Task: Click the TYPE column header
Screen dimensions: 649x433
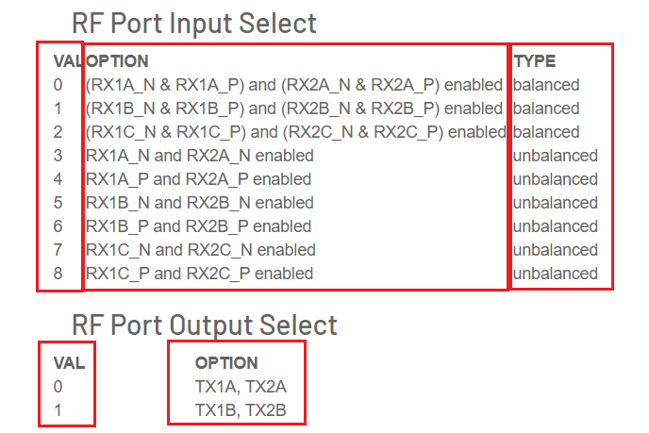Action: pyautogui.click(x=535, y=61)
